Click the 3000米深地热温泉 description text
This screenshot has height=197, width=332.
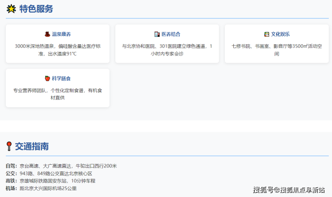click(57, 50)
